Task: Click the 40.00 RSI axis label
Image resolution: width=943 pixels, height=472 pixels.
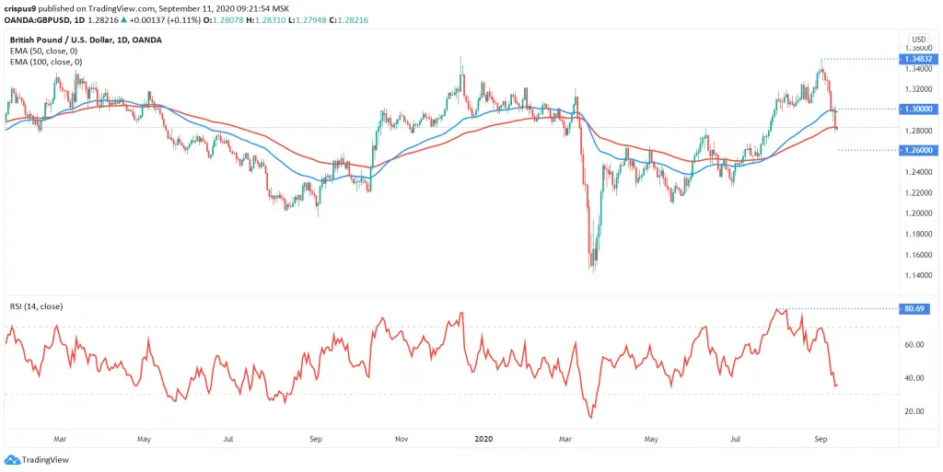Action: tap(914, 378)
